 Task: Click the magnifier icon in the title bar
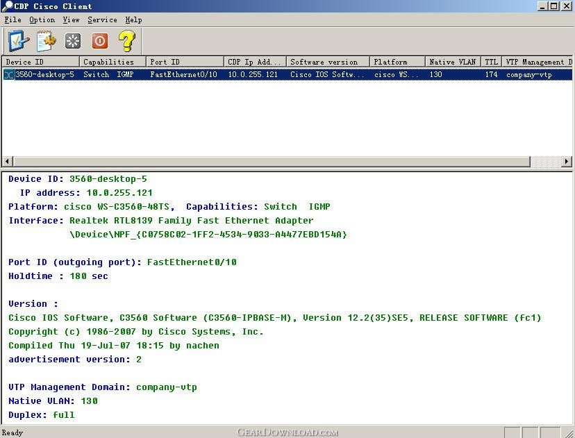click(6, 6)
